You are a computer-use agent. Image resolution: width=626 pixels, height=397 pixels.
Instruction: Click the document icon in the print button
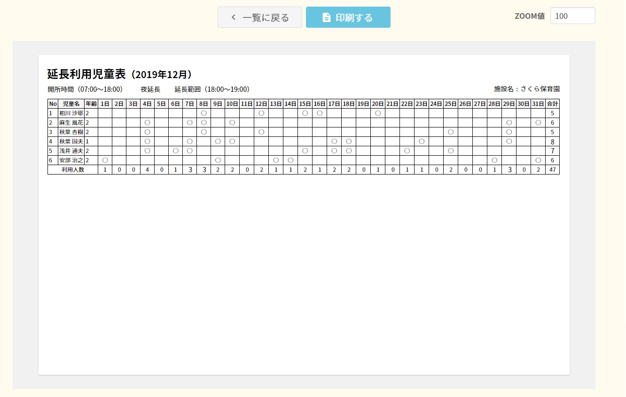[326, 17]
